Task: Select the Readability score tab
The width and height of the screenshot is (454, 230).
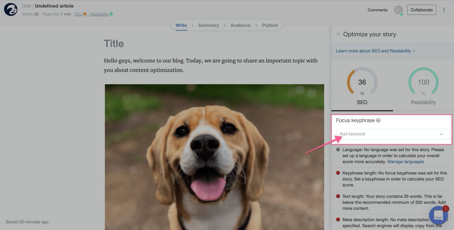Action: coord(423,86)
